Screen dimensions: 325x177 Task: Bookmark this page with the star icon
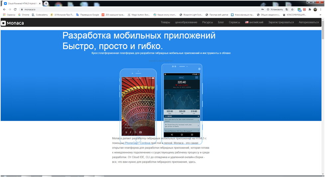pos(292,9)
